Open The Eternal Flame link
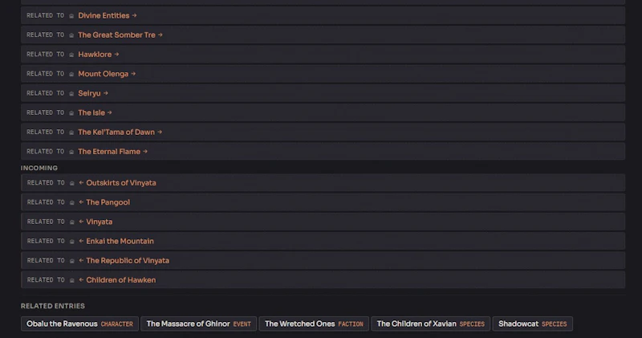 pyautogui.click(x=112, y=152)
